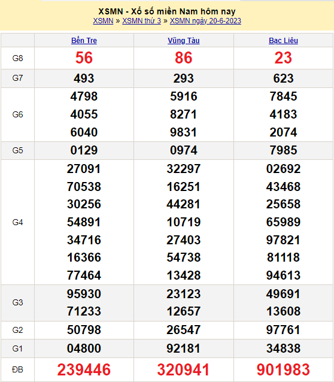Click the Bạc Liêu G5 number 7985
This screenshot has width=334, height=382.
click(283, 150)
